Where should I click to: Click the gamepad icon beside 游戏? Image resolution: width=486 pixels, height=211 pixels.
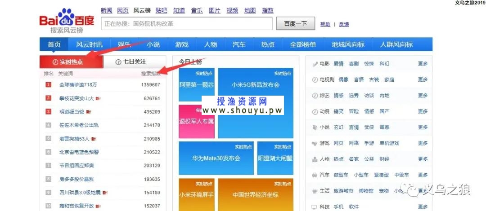pyautogui.click(x=315, y=143)
